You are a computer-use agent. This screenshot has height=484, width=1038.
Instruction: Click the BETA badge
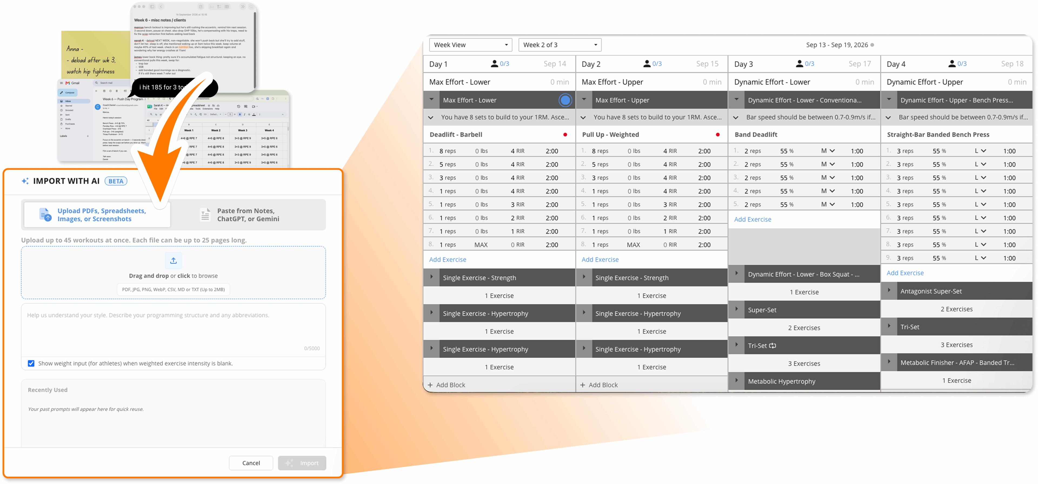[116, 181]
